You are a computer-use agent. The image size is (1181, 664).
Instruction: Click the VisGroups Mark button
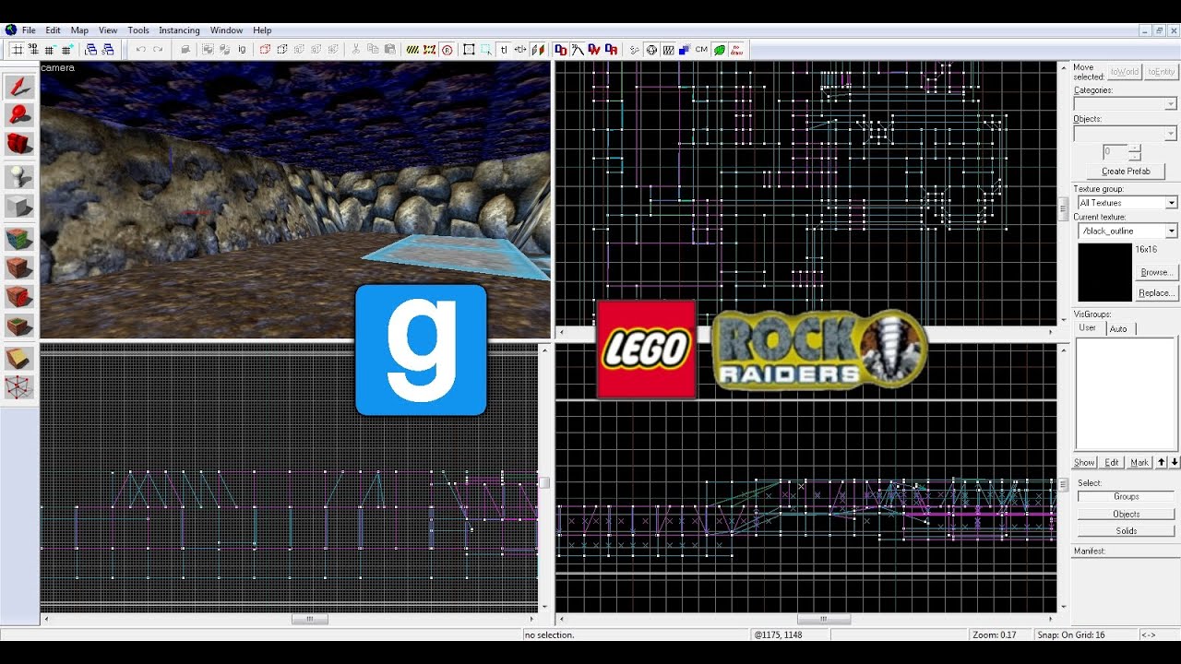pos(1139,462)
